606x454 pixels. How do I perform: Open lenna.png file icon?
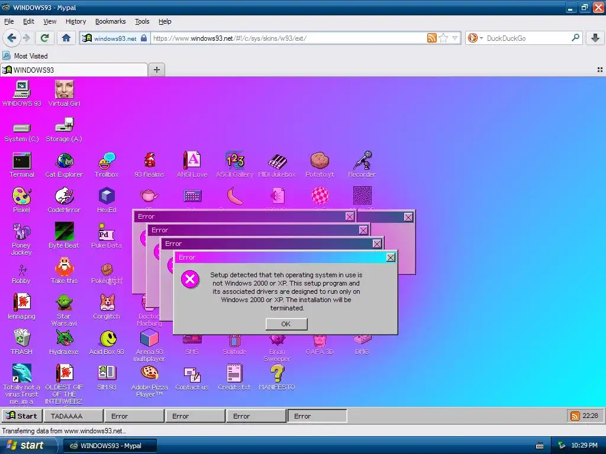coord(22,306)
